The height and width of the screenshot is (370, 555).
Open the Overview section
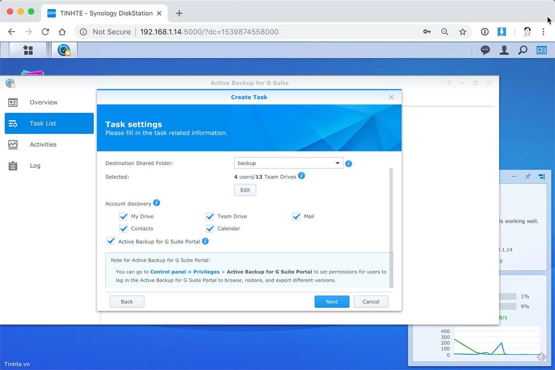click(49, 102)
